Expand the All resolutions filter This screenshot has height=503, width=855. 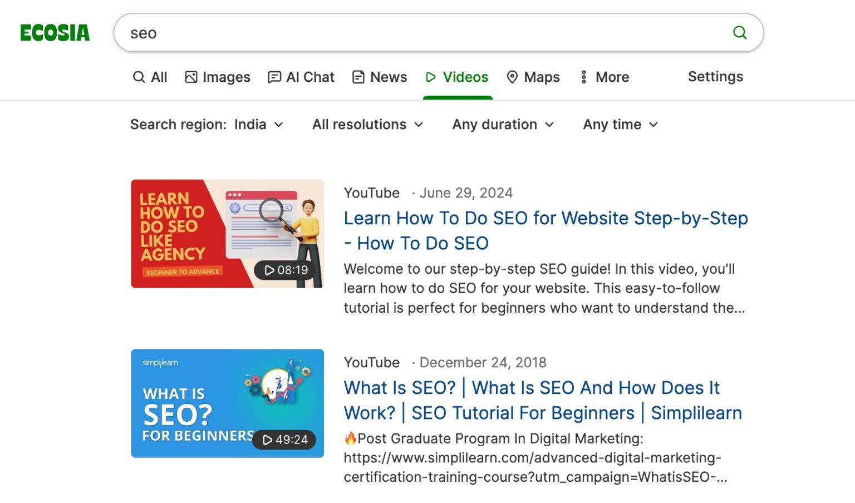tap(367, 125)
